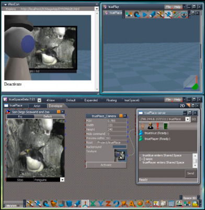This screenshot has height=210, width=205.
Task: Click the blue flashlight icon in truePlay toolbar
Action: coord(152,15)
